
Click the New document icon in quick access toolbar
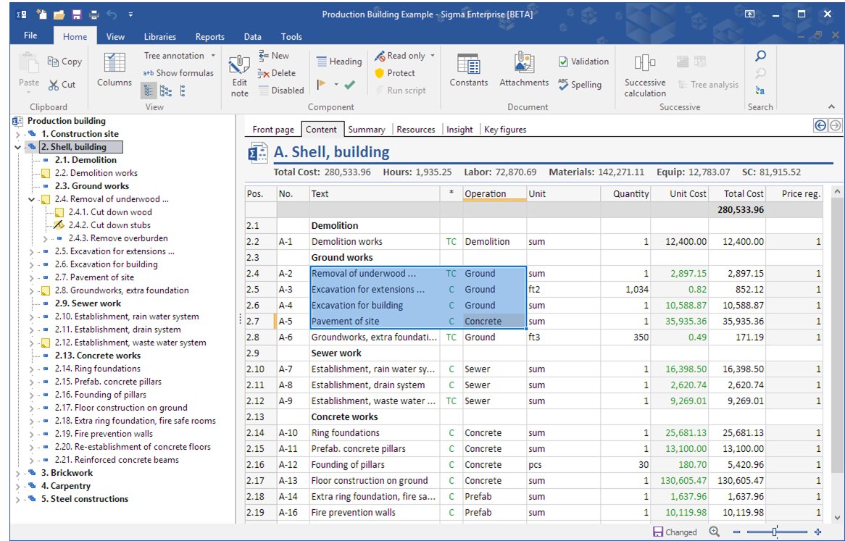coord(41,14)
